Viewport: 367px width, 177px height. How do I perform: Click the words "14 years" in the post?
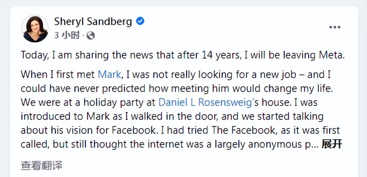[223, 55]
